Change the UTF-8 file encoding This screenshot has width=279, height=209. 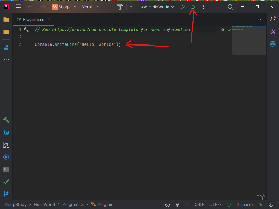click(216, 205)
